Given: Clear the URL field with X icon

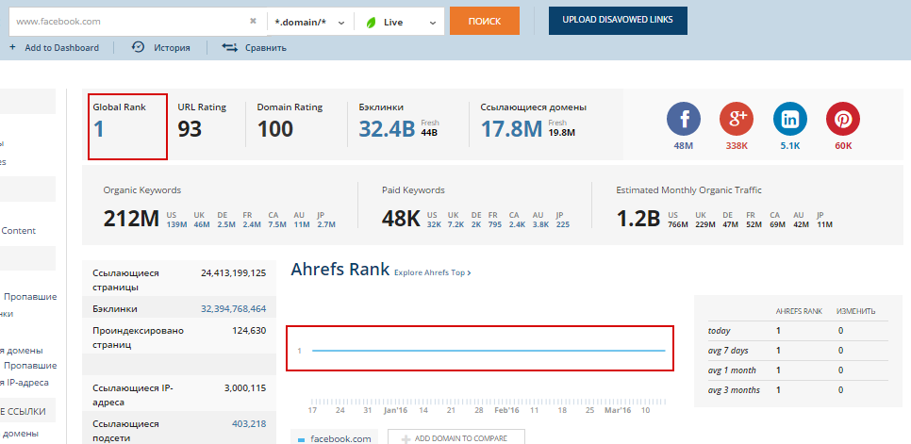Looking at the screenshot, I should (x=253, y=21).
